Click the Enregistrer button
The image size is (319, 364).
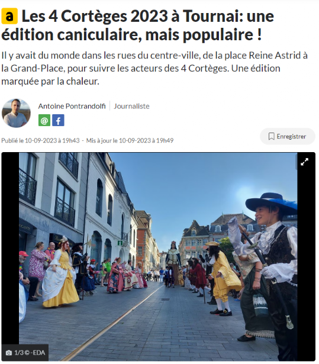click(288, 137)
